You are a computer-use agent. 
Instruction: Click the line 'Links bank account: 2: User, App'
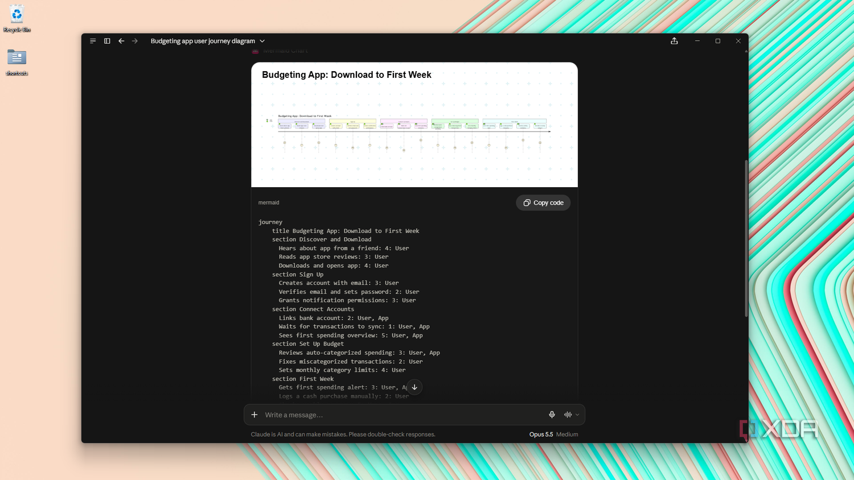(334, 318)
